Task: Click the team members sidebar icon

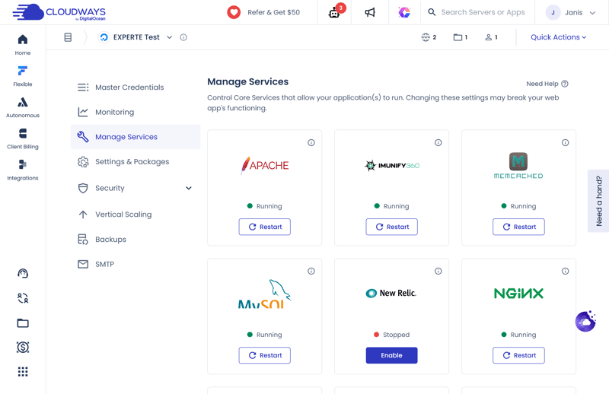Action: coord(23,298)
